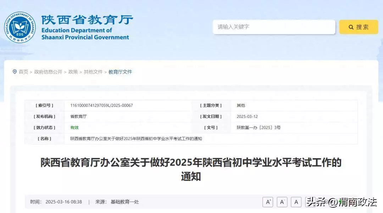Screen dimensions: 383x213
Task: Go to 首页 in breadcrumb
Action: 23,72
